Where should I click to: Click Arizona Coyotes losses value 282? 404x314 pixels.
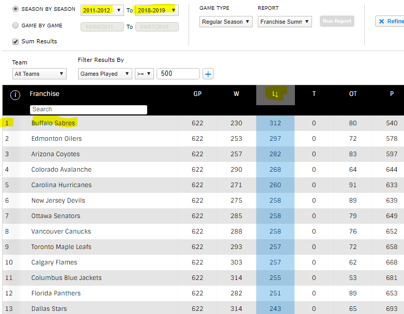[275, 154]
